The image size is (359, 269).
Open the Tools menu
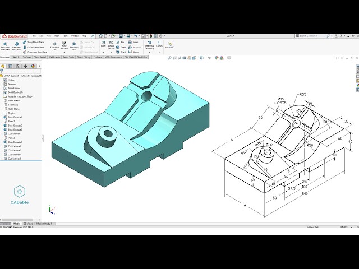click(x=65, y=36)
